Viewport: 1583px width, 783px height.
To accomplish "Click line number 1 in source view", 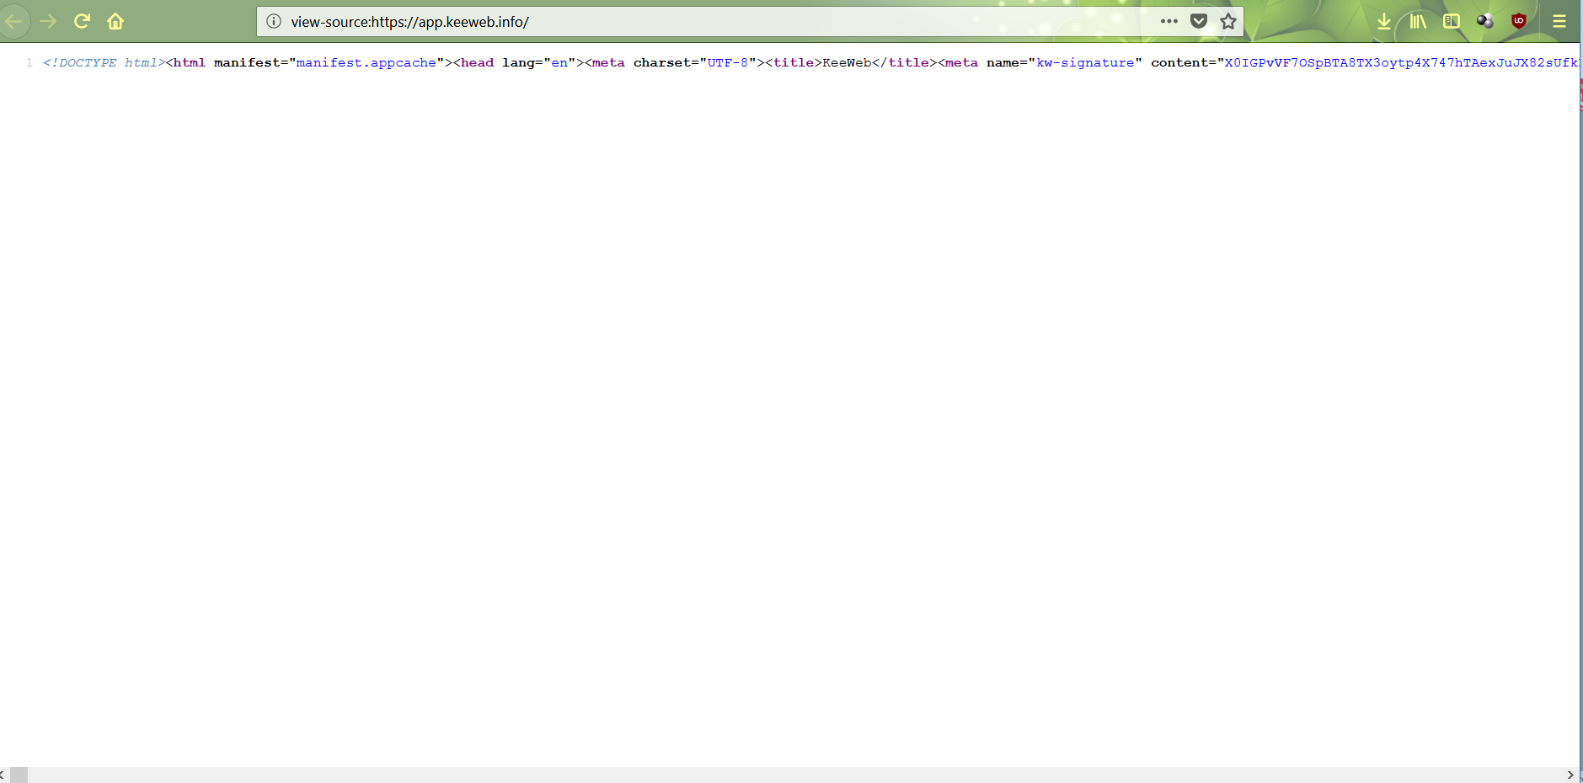I will pyautogui.click(x=30, y=62).
